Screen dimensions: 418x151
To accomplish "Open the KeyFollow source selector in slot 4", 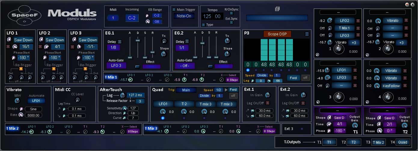I will 391,86.
